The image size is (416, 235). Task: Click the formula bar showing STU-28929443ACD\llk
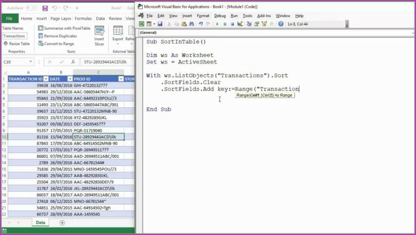pos(108,62)
